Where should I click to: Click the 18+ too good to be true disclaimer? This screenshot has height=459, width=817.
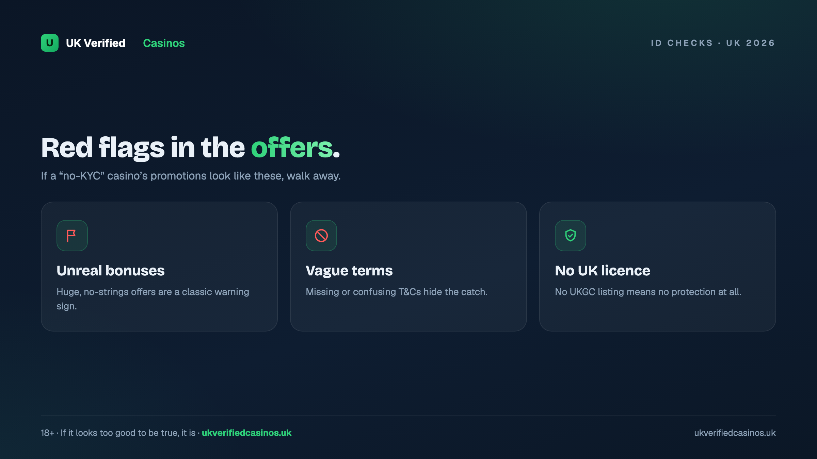[x=118, y=433]
